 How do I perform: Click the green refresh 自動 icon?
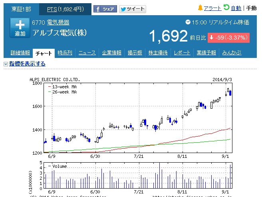[226, 8]
